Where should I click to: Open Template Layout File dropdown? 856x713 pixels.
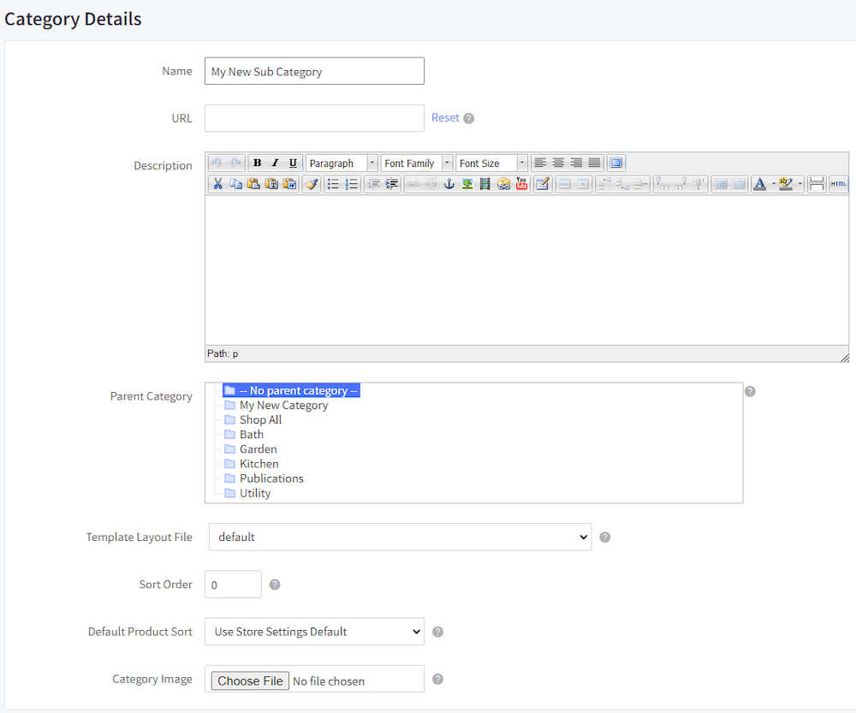[400, 538]
